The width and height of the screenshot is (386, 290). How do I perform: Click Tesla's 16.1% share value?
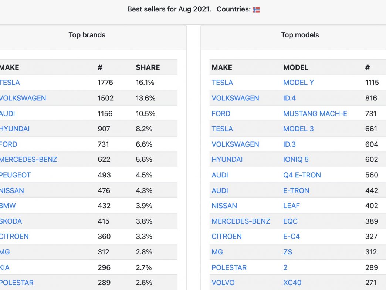(x=145, y=83)
